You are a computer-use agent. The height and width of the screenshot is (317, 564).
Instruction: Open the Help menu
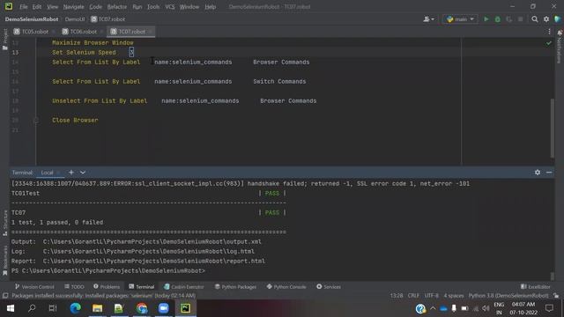tap(210, 6)
